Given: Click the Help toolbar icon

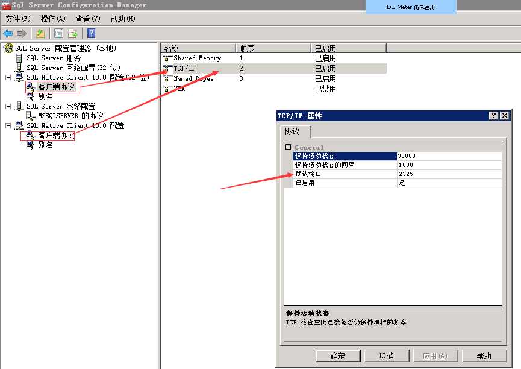Looking at the screenshot, I should point(91,33).
